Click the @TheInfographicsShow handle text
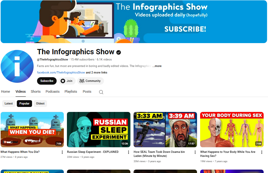Screen dimensions: 268x173 tap(53, 60)
